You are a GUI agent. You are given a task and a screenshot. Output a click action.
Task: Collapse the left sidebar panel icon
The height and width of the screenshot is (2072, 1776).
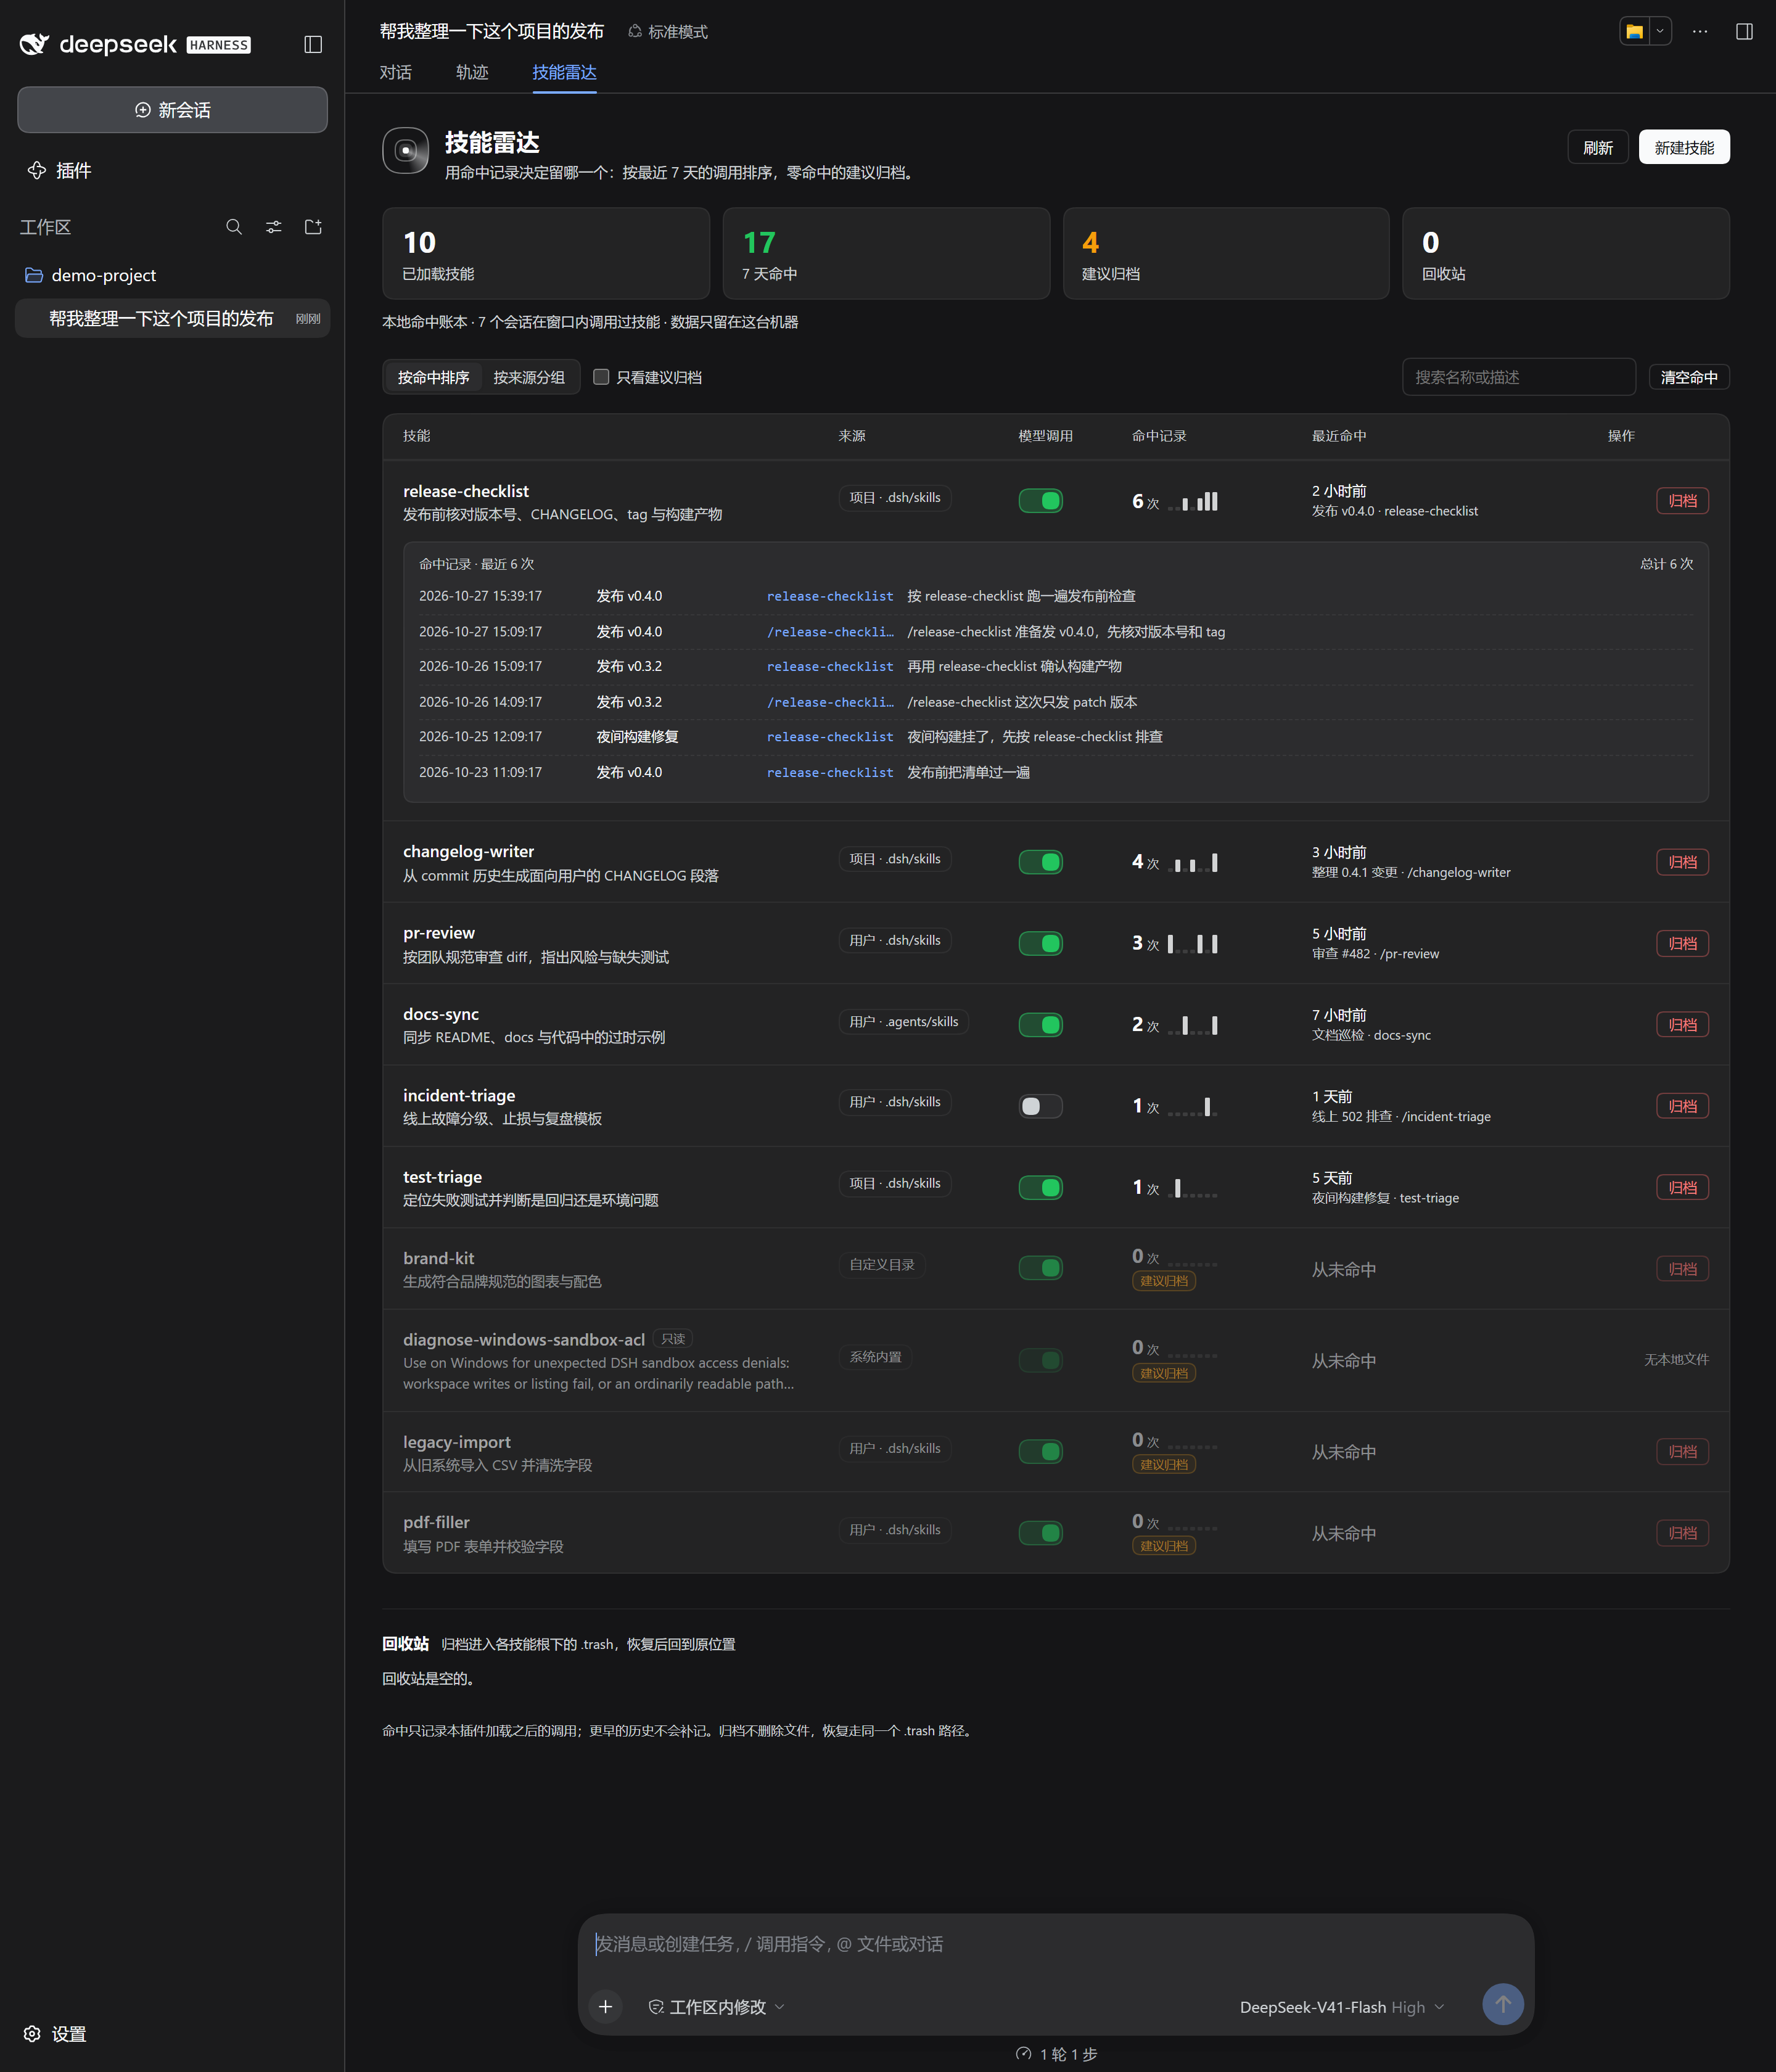[x=313, y=44]
